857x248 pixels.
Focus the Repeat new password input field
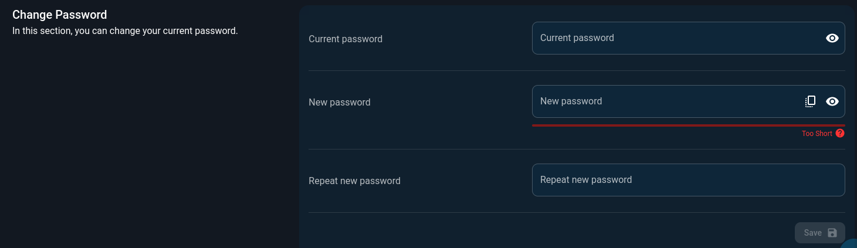(688, 180)
